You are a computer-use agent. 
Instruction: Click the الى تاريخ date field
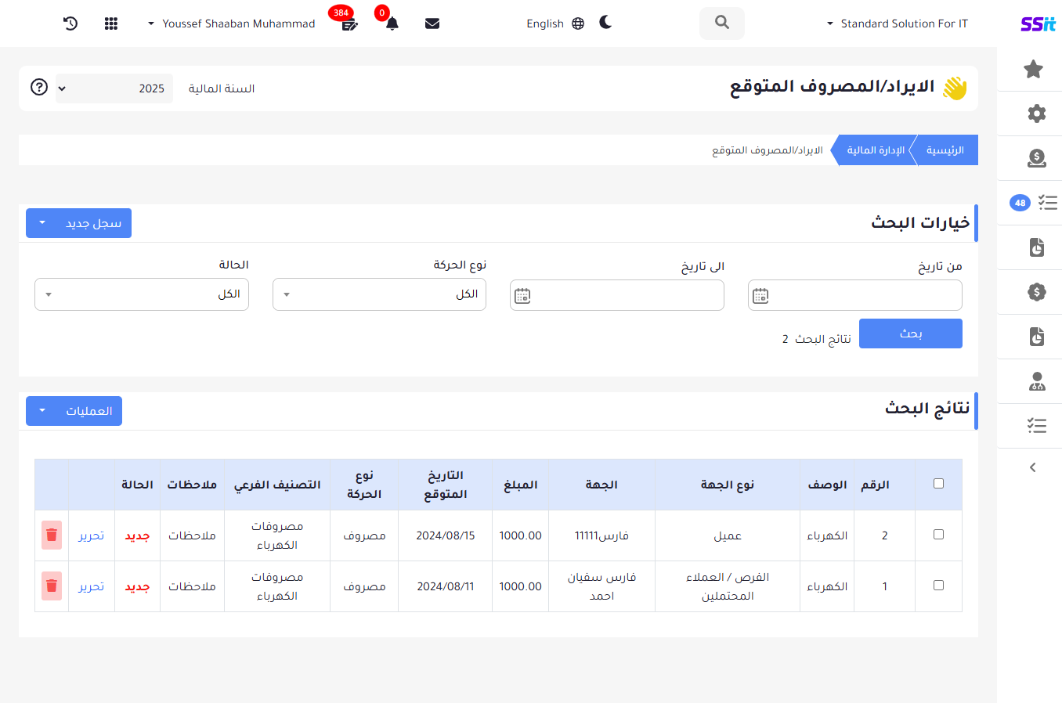[617, 295]
